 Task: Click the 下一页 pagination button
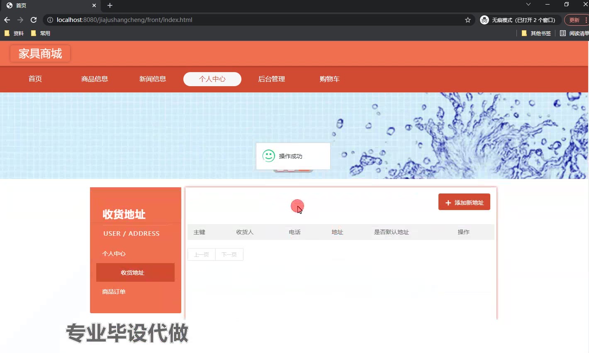point(229,254)
